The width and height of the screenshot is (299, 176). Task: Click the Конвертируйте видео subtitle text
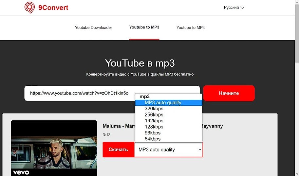coord(140,74)
